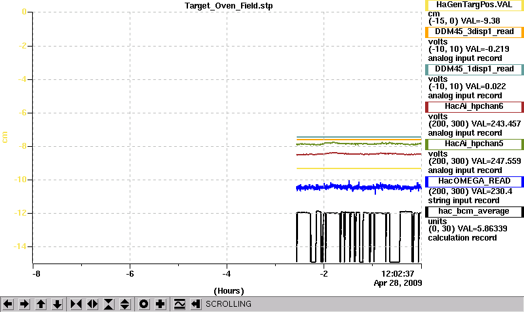Select the hac_bcm_average legend entry
Viewport: 524px width, 312px height.
(474, 212)
